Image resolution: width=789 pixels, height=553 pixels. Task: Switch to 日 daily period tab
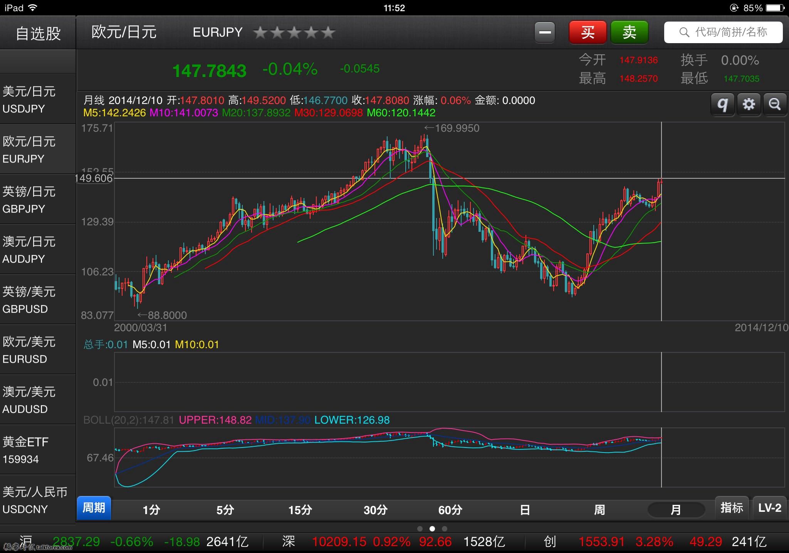[x=525, y=510]
